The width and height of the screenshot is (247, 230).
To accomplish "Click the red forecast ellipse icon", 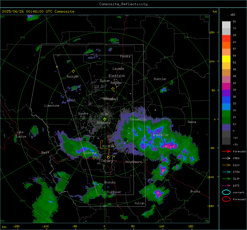I will tap(226, 199).
